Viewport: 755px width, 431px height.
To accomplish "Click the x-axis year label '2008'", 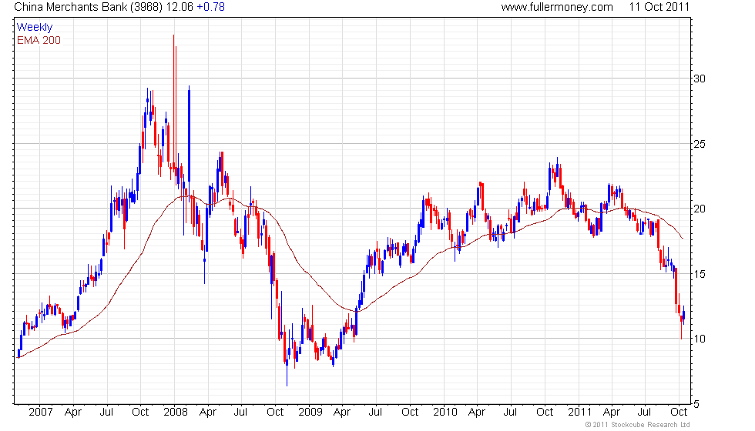I will coord(176,413).
